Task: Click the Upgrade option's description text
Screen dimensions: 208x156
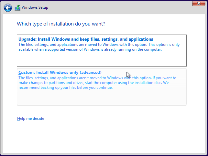Action: (x=97, y=47)
